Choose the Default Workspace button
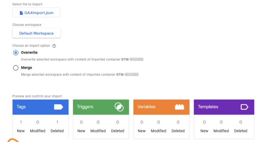 [x=36, y=33]
